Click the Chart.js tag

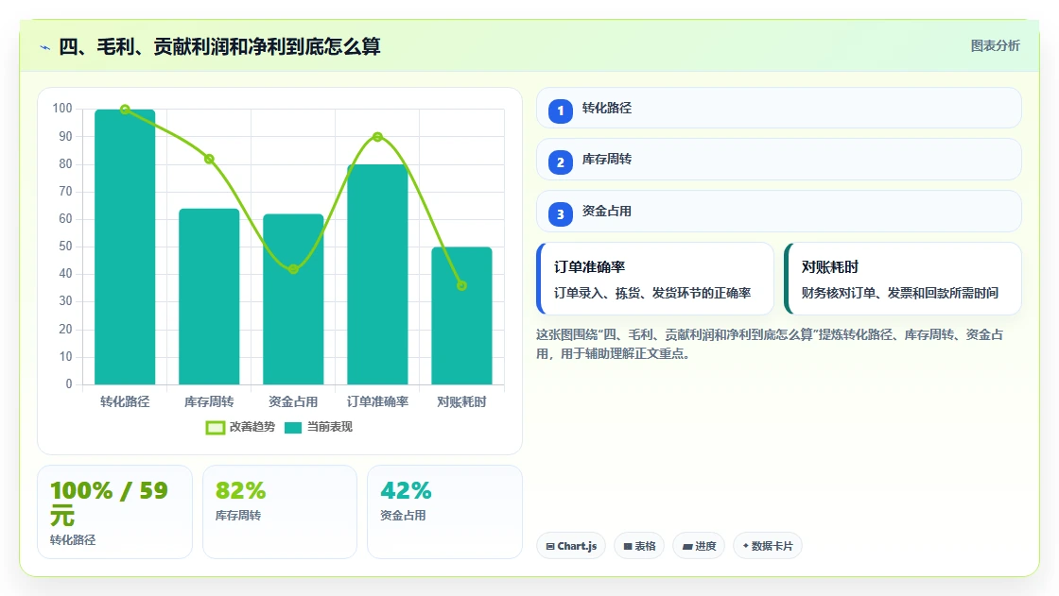(571, 546)
